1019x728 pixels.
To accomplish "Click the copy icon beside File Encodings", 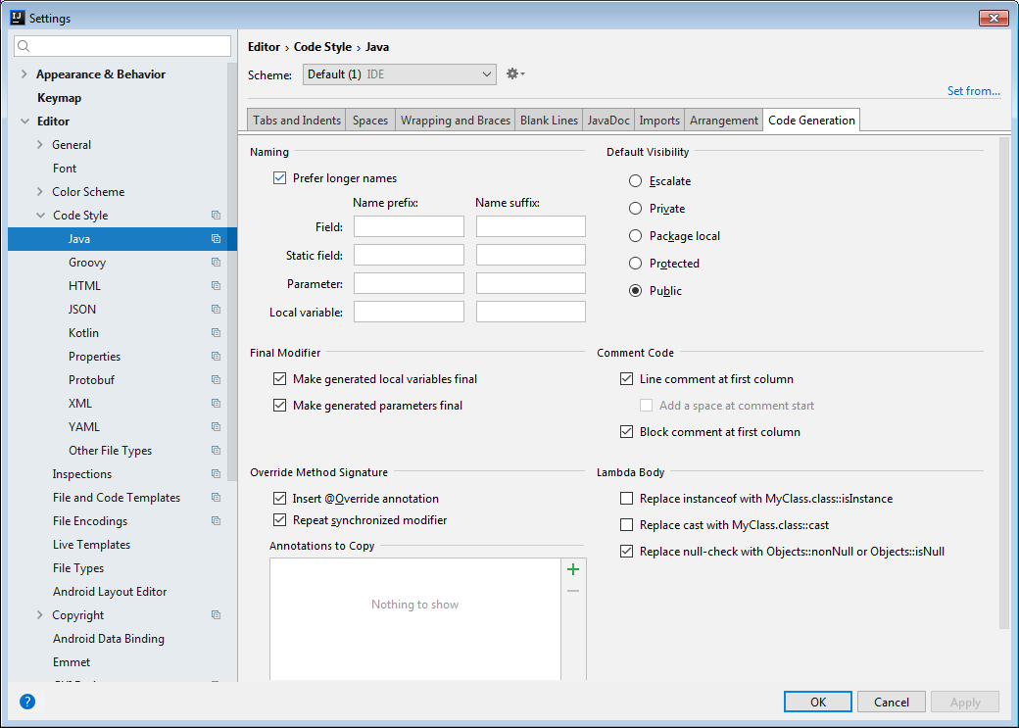I will pos(216,521).
